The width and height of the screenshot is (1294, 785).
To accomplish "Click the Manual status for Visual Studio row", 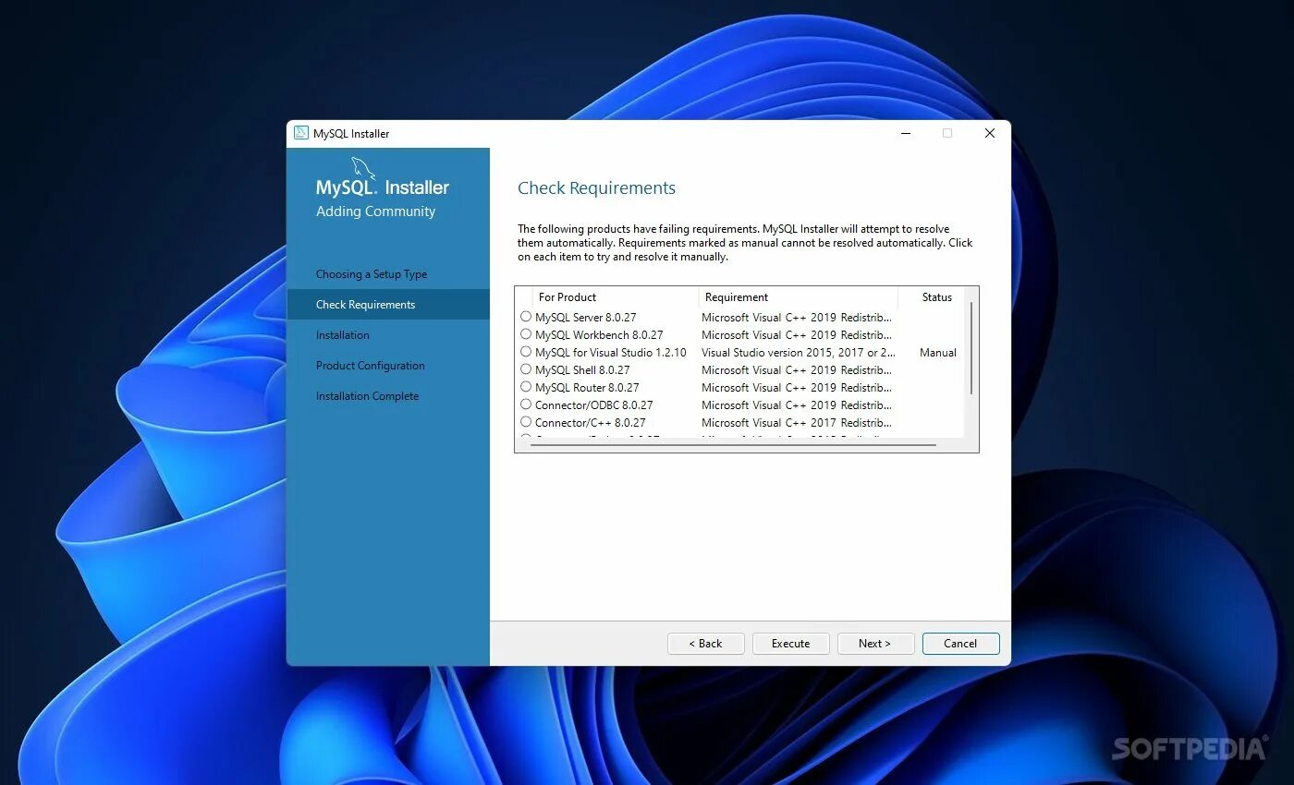I will [x=938, y=353].
